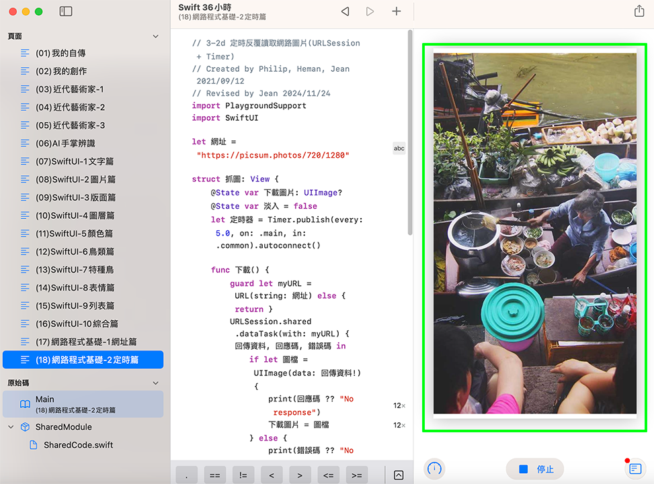Collapse the 原始碼 section chevron
Viewport: 654px width, 484px height.
coord(156,383)
